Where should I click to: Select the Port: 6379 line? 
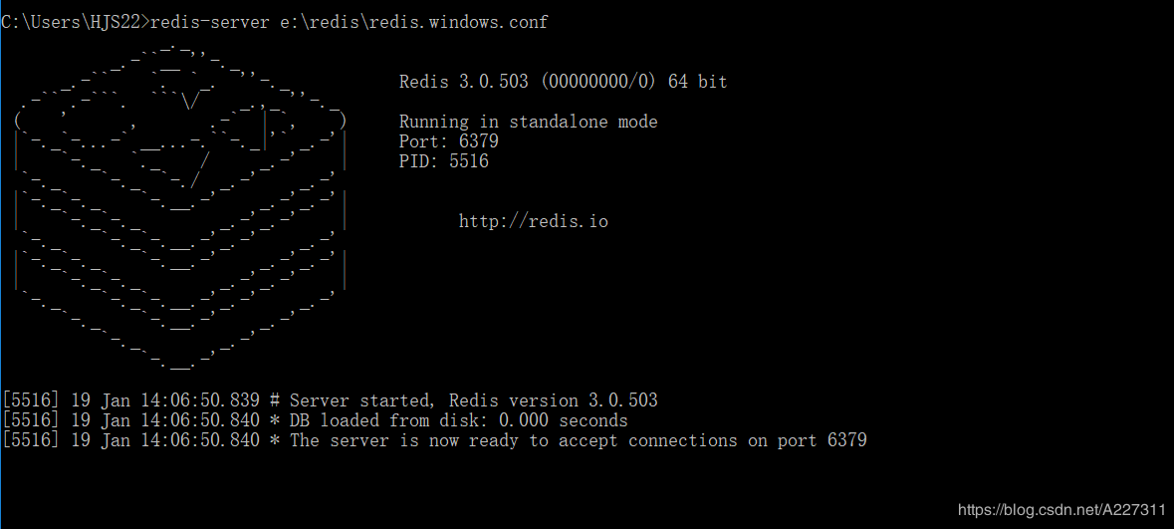click(448, 141)
